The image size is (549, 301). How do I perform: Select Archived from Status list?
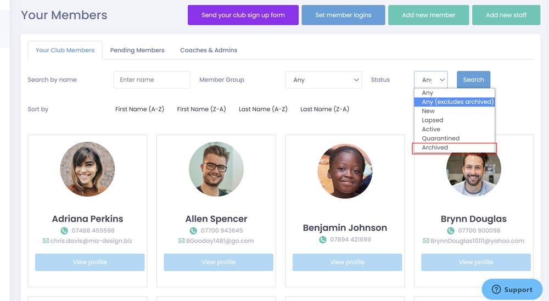pyautogui.click(x=435, y=148)
